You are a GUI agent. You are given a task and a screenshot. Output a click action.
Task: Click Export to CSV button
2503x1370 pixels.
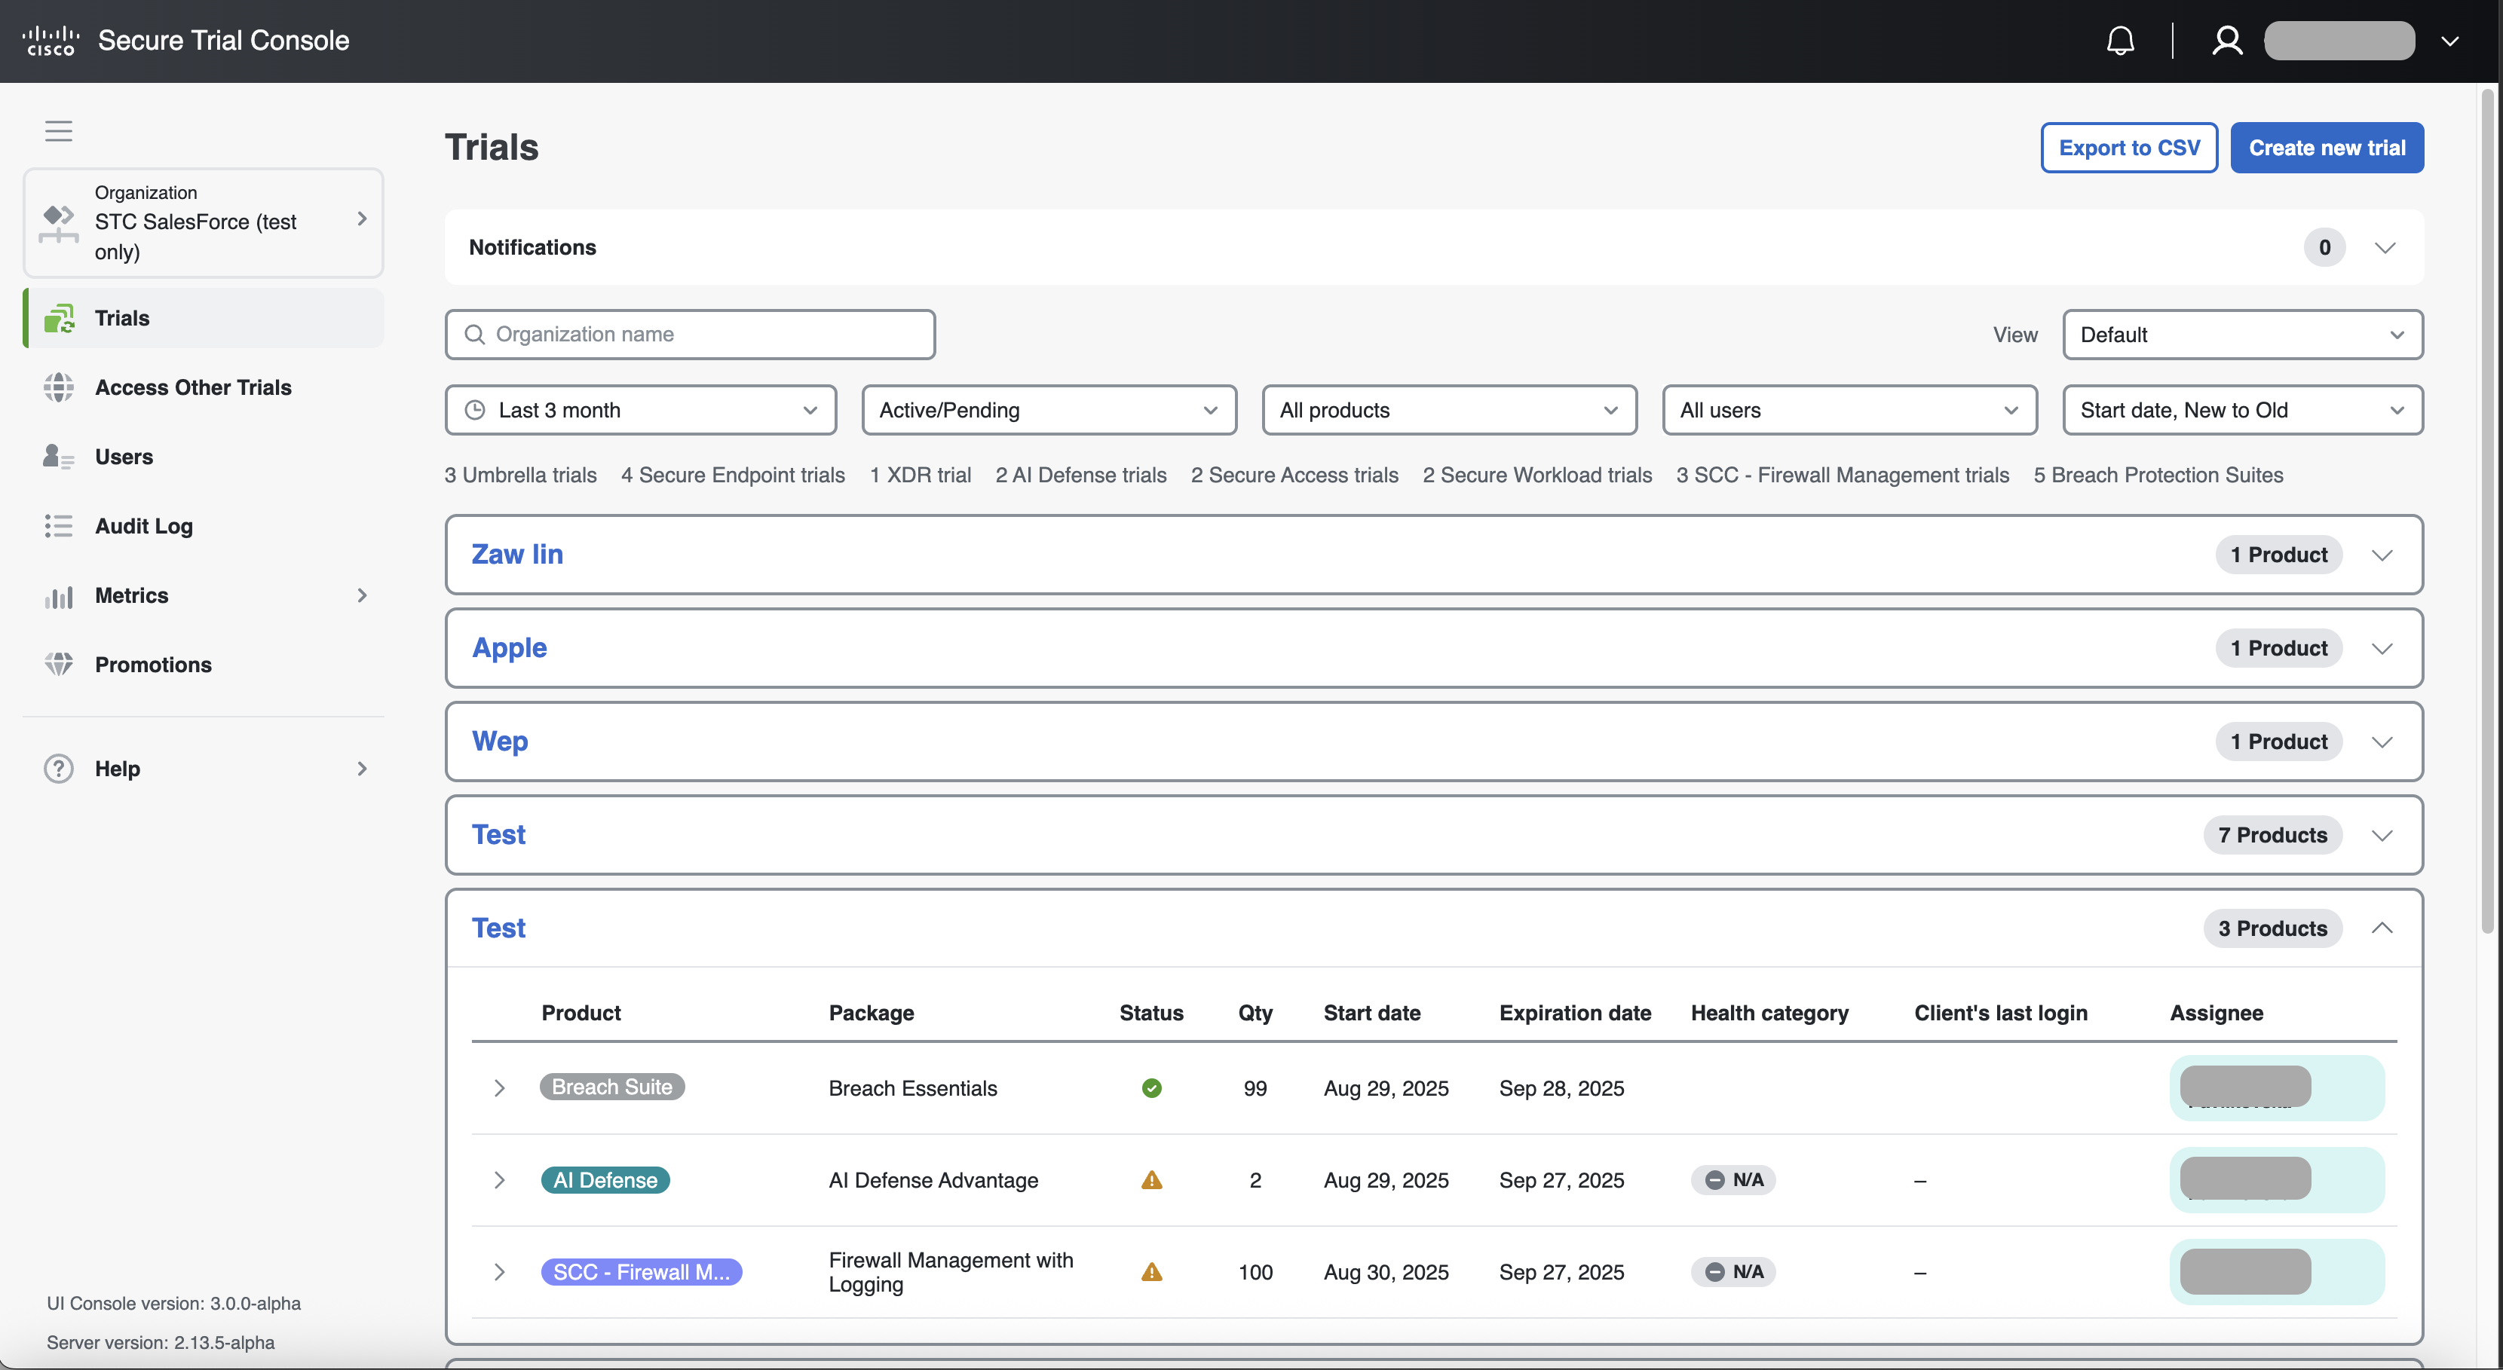point(2128,148)
